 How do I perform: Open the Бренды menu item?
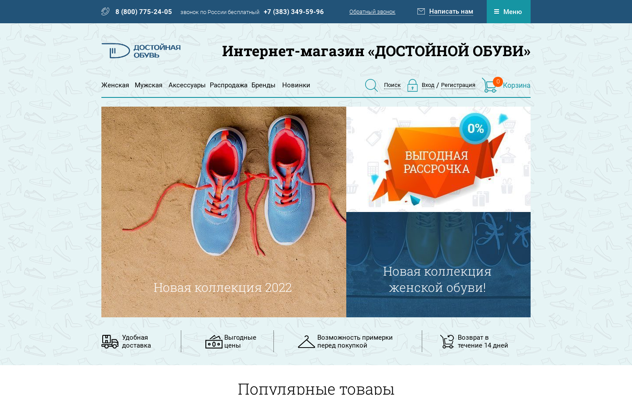click(263, 85)
